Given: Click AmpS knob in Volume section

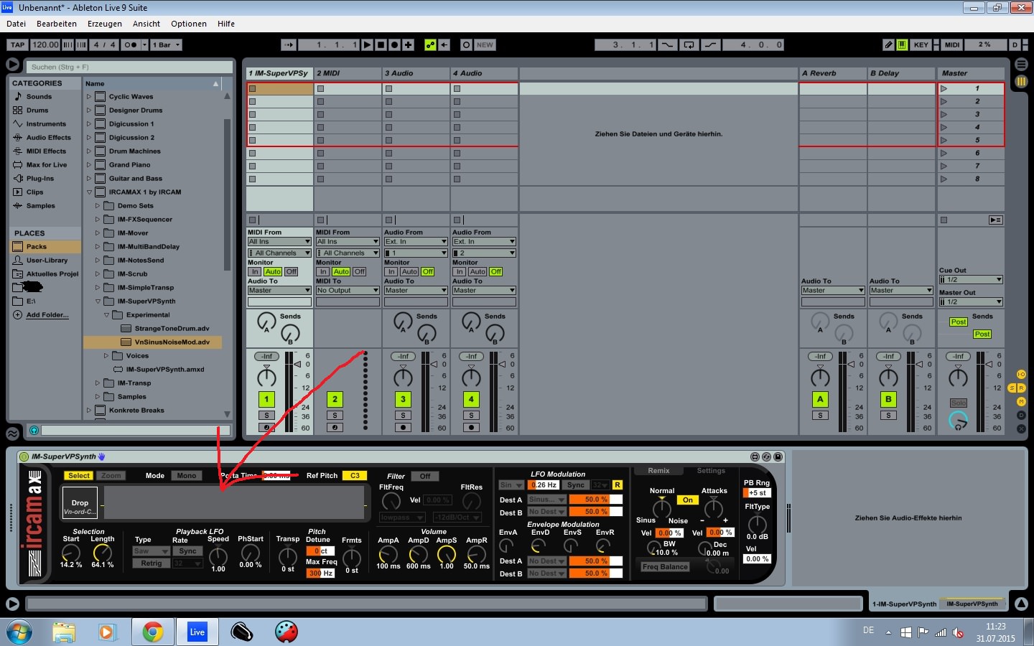Looking at the screenshot, I should coord(446,554).
